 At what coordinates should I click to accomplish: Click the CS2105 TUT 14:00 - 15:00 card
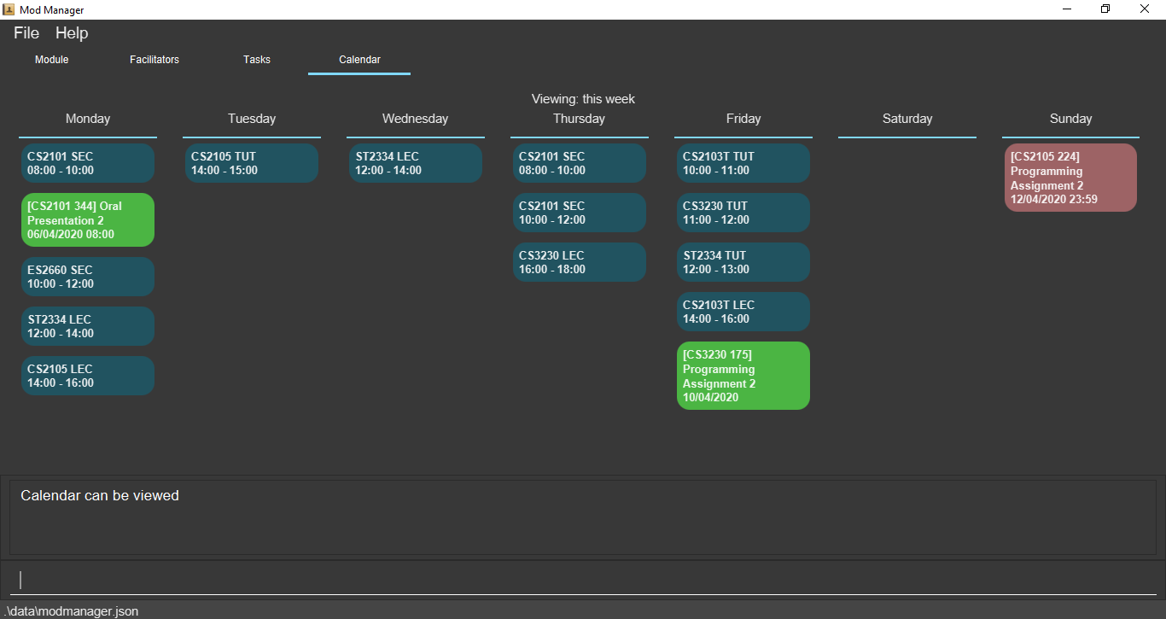pyautogui.click(x=252, y=163)
